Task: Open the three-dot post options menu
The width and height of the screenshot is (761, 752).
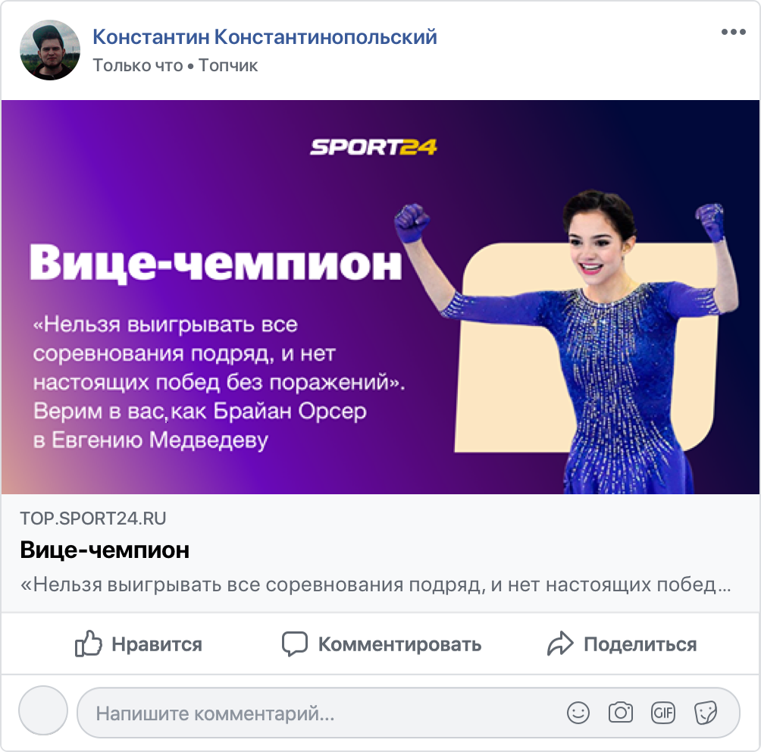Action: pyautogui.click(x=733, y=32)
